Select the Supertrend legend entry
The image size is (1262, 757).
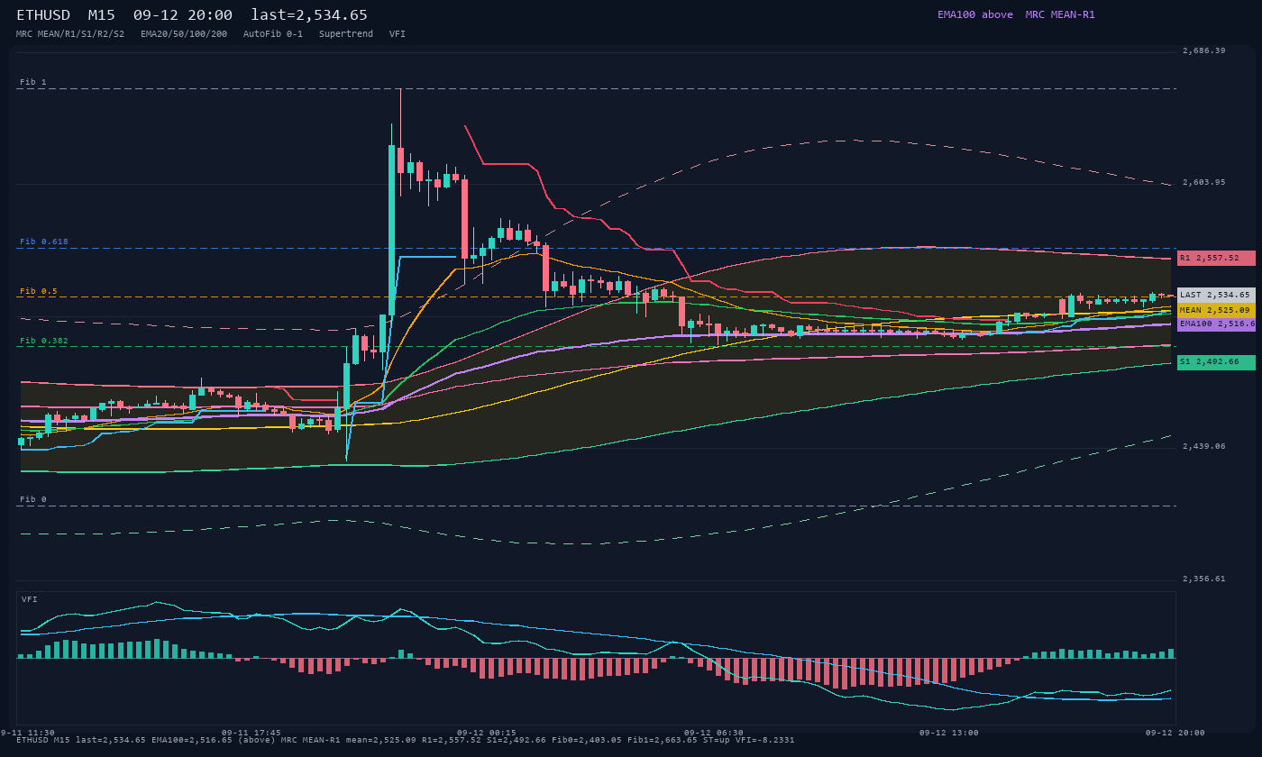(x=346, y=33)
